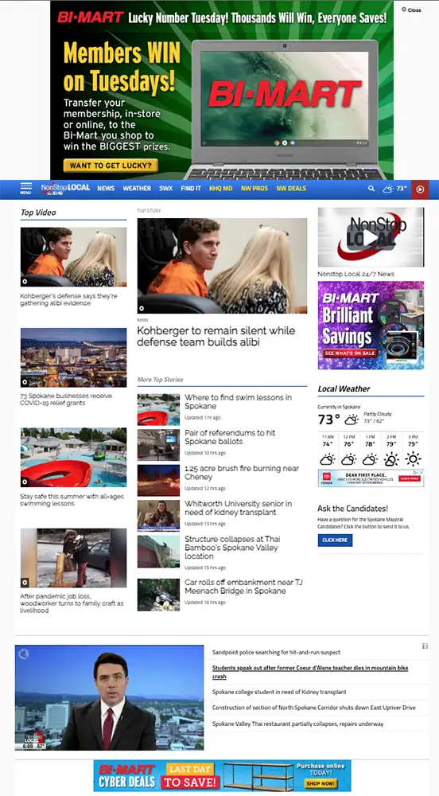Unmute the news anchor video player
439x796 pixels.
[x=24, y=654]
